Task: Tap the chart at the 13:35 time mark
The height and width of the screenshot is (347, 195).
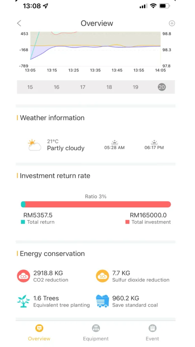Action: click(95, 49)
